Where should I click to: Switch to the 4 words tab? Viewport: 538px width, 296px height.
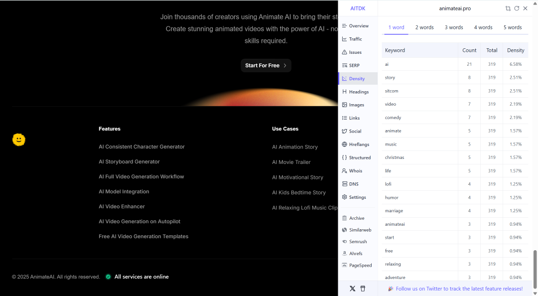point(483,27)
